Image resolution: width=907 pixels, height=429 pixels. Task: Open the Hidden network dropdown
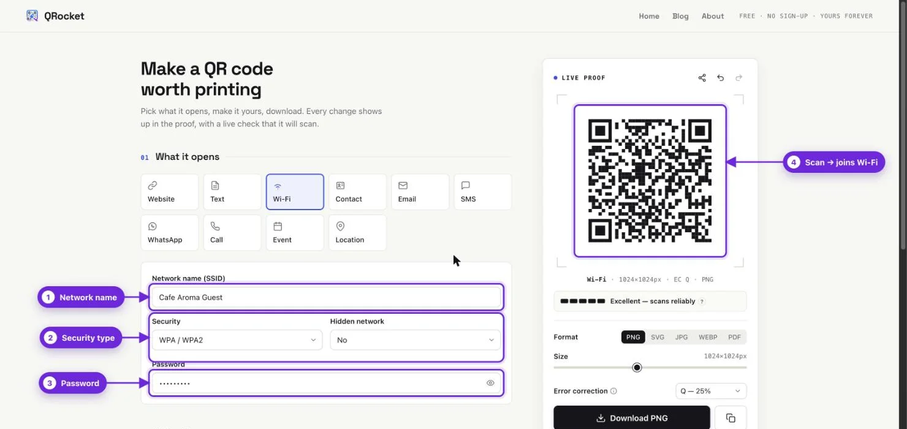tap(415, 340)
